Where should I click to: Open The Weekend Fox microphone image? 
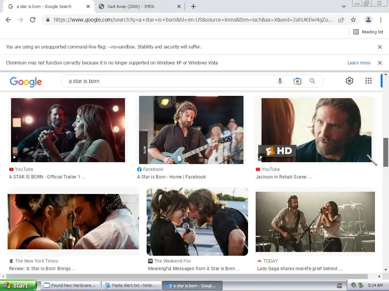(x=197, y=222)
